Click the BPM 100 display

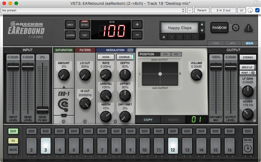111,30
